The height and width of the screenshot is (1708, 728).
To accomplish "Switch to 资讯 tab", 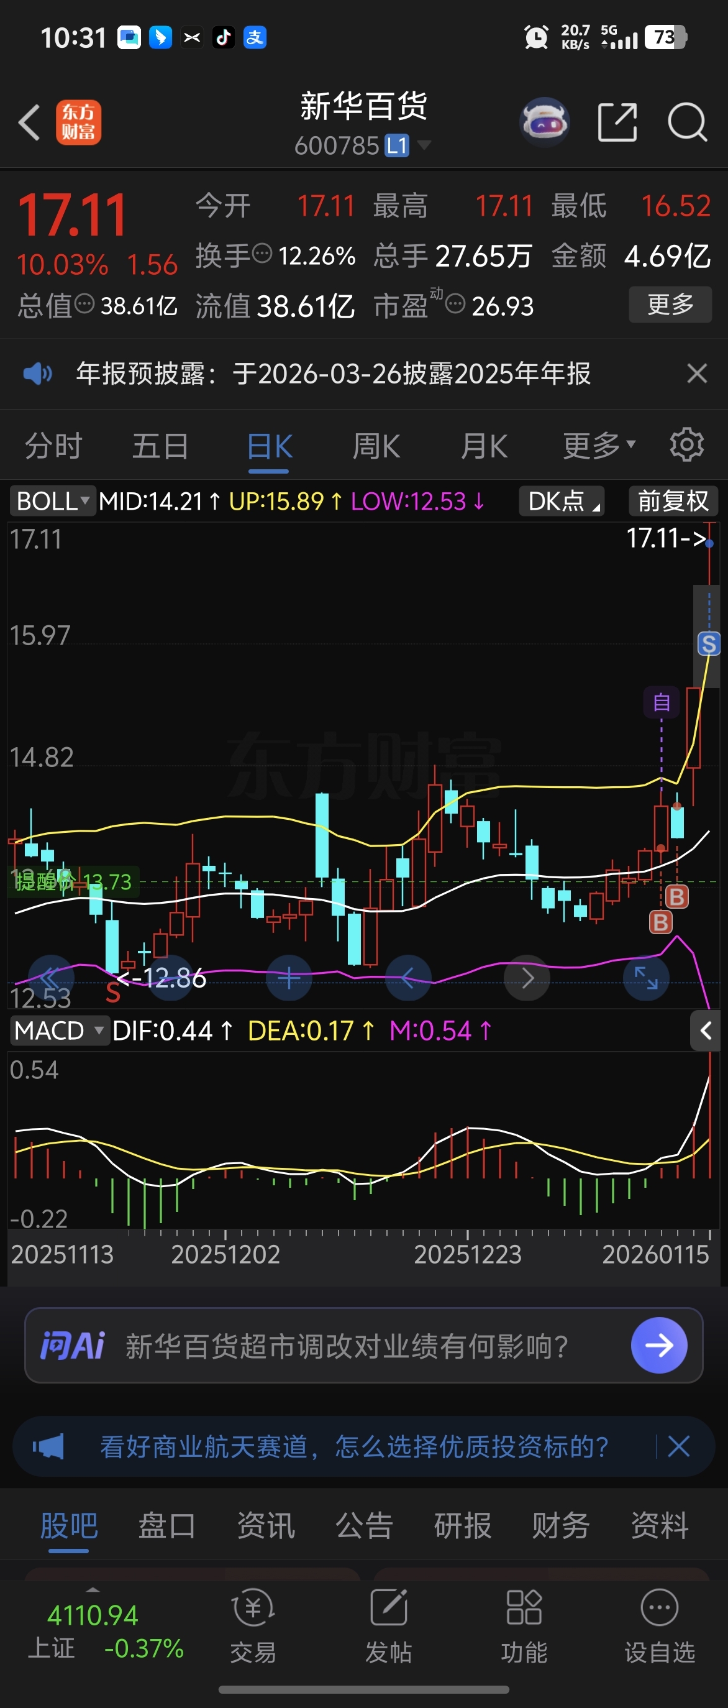I will point(266,1526).
